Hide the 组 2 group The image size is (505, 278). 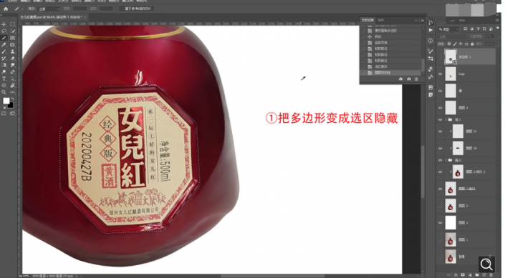tap(441, 160)
